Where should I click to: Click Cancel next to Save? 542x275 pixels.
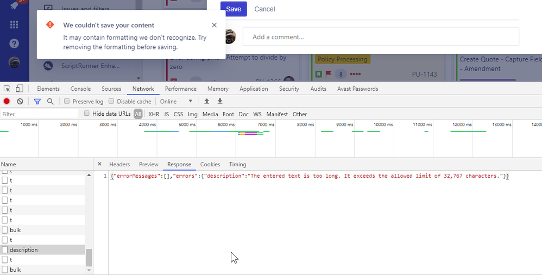265,9
